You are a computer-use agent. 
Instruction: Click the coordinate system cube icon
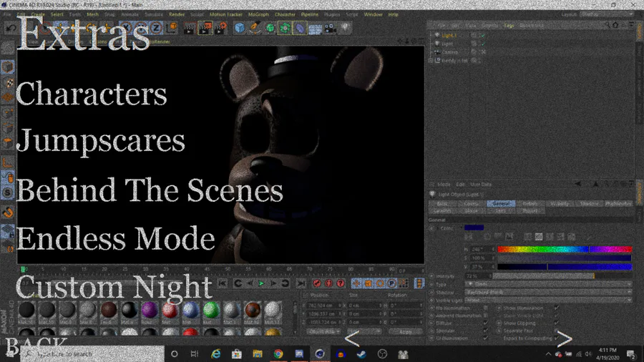pyautogui.click(x=172, y=28)
